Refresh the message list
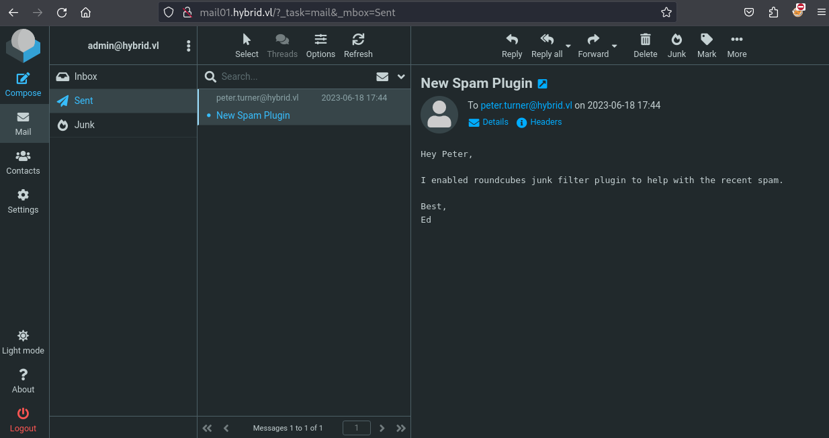Image resolution: width=829 pixels, height=438 pixels. click(358, 46)
